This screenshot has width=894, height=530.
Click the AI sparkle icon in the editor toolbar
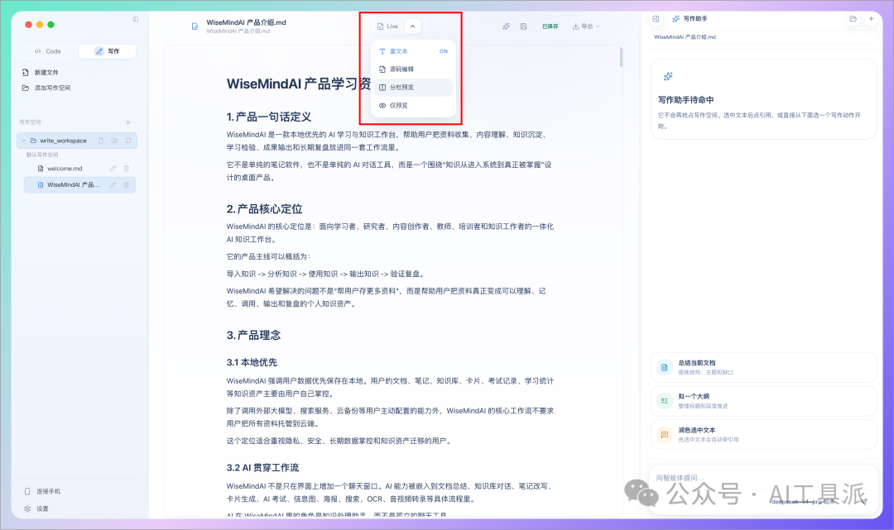[x=507, y=26]
